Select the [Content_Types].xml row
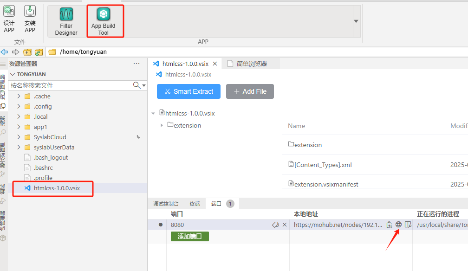 click(375, 165)
